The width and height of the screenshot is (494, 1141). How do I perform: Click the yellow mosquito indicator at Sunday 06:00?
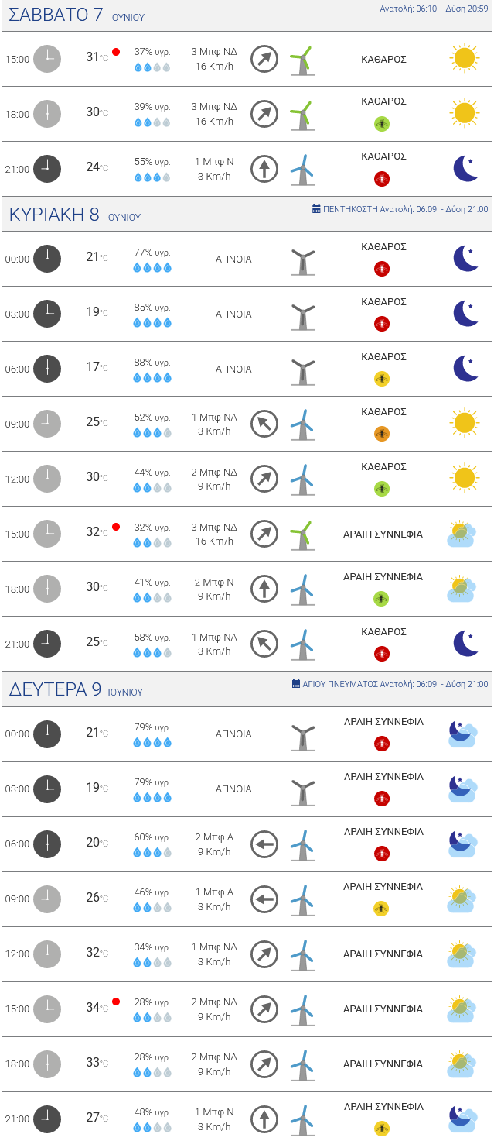381,379
